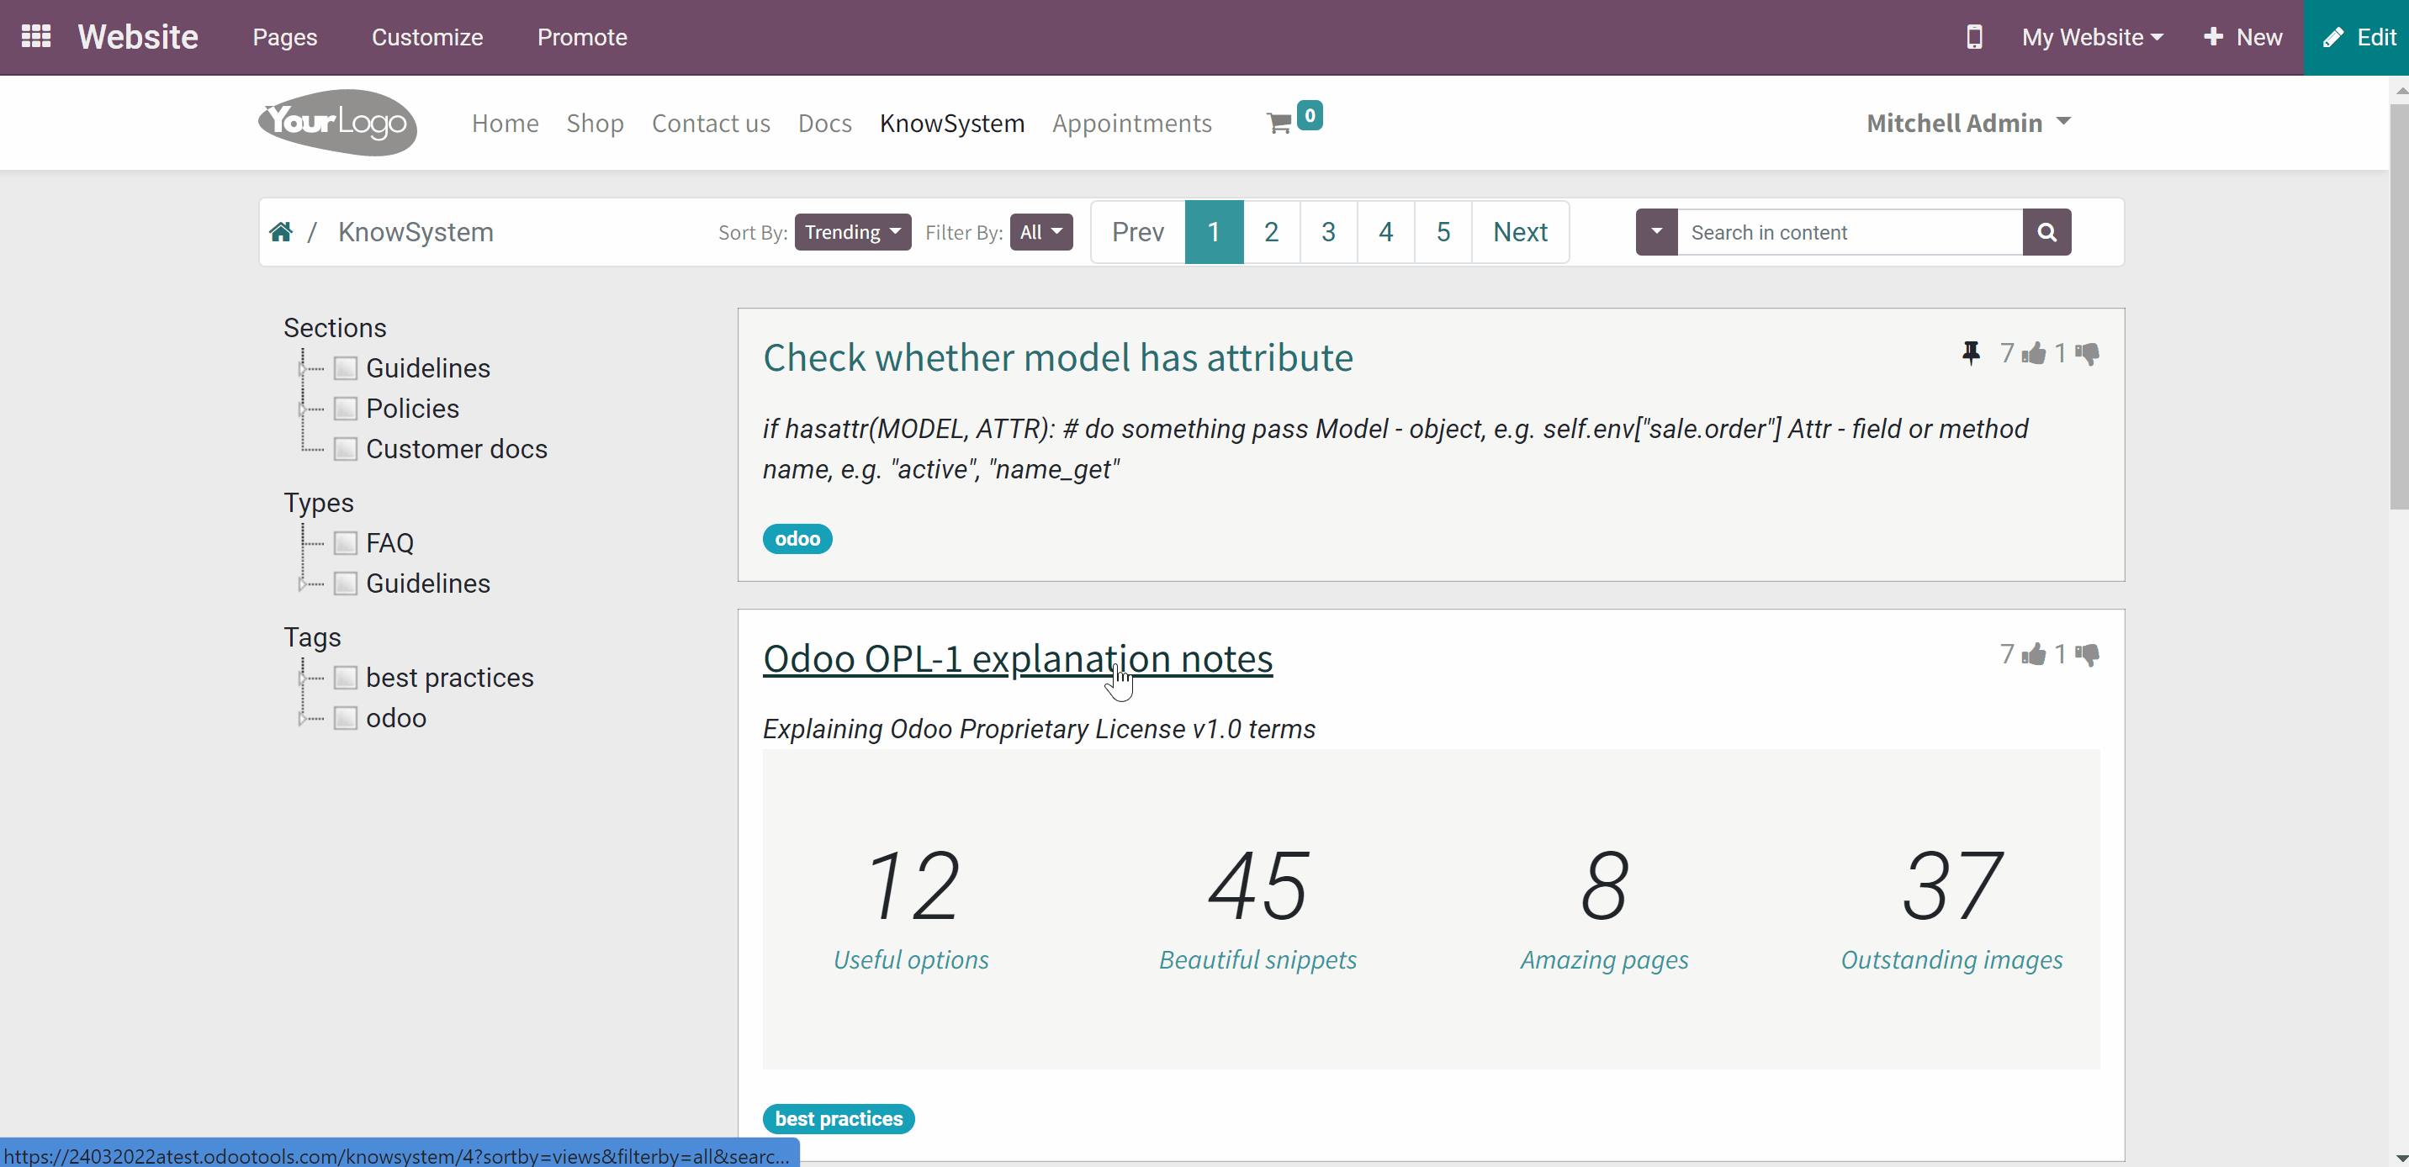Open 'Check whether model has attribute' article
This screenshot has width=2409, height=1167.
point(1057,357)
